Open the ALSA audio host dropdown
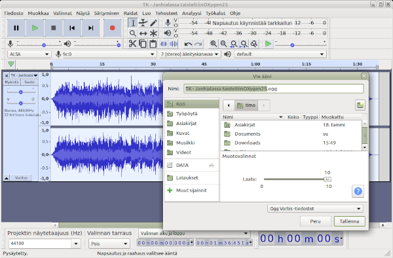 pyautogui.click(x=29, y=54)
